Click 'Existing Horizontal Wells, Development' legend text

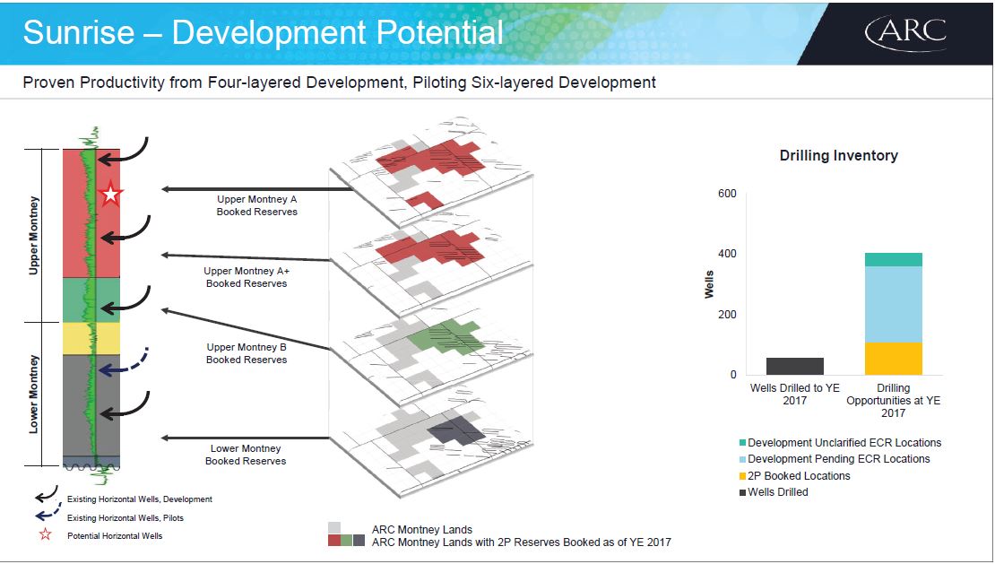pyautogui.click(x=140, y=499)
